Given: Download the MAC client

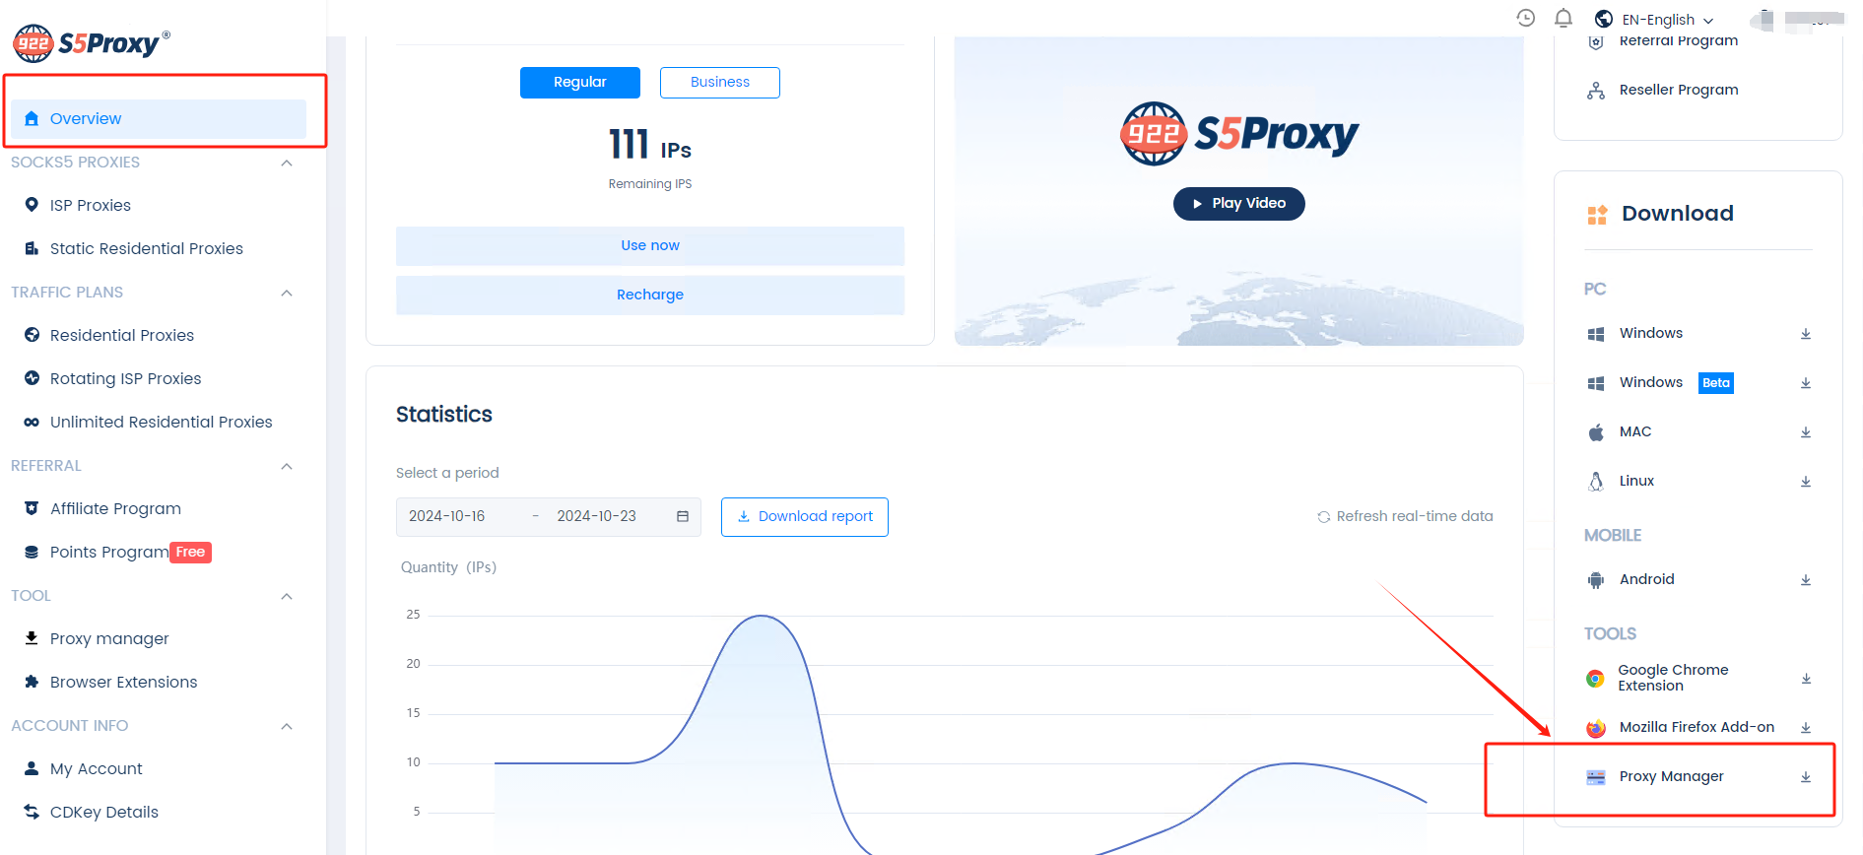Looking at the screenshot, I should [1805, 432].
